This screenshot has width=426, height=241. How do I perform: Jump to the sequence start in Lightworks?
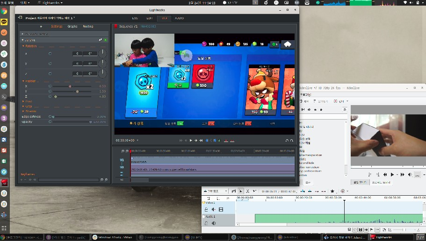click(181, 140)
